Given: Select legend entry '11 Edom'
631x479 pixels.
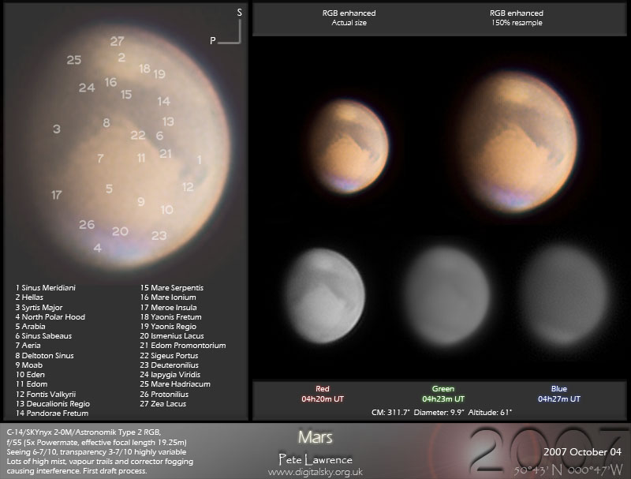Looking at the screenshot, I should [x=32, y=384].
